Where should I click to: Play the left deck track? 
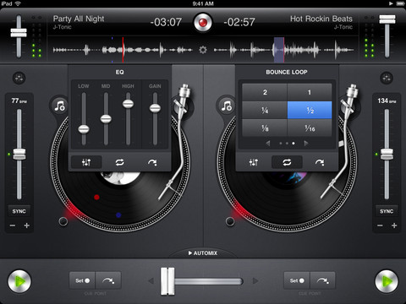click(x=19, y=281)
